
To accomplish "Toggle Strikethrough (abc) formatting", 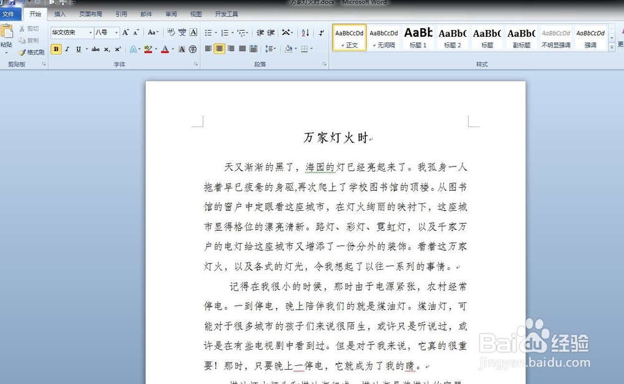I will [x=95, y=49].
